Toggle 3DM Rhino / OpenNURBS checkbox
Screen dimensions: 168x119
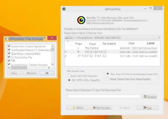tap(9, 53)
